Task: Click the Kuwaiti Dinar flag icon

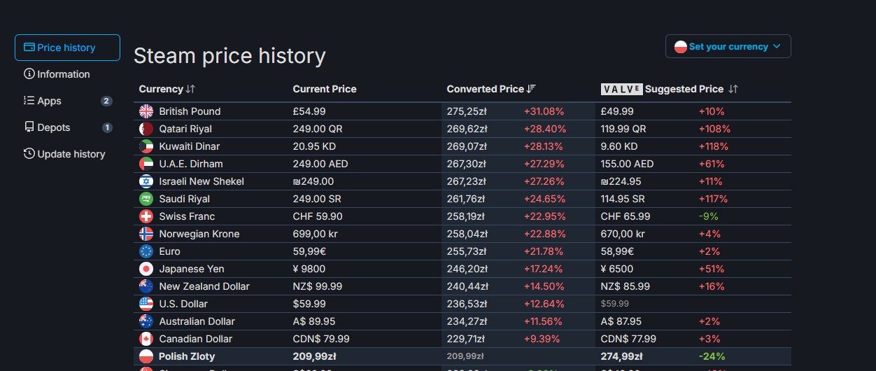Action: pyautogui.click(x=146, y=146)
